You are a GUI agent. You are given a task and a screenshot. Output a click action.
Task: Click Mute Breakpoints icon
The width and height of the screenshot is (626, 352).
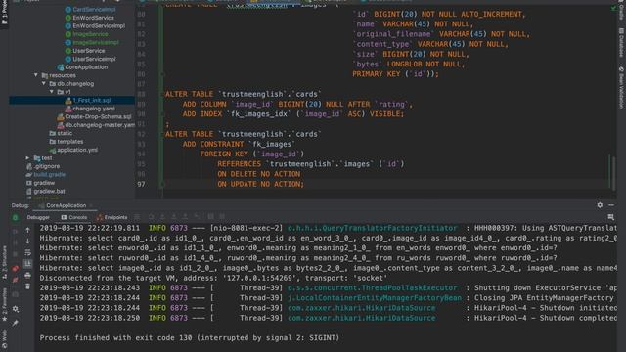tap(16, 281)
